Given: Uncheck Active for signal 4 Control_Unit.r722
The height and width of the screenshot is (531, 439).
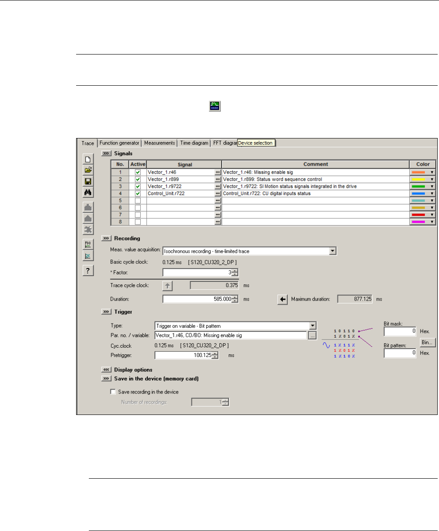Looking at the screenshot, I should 138,194.
